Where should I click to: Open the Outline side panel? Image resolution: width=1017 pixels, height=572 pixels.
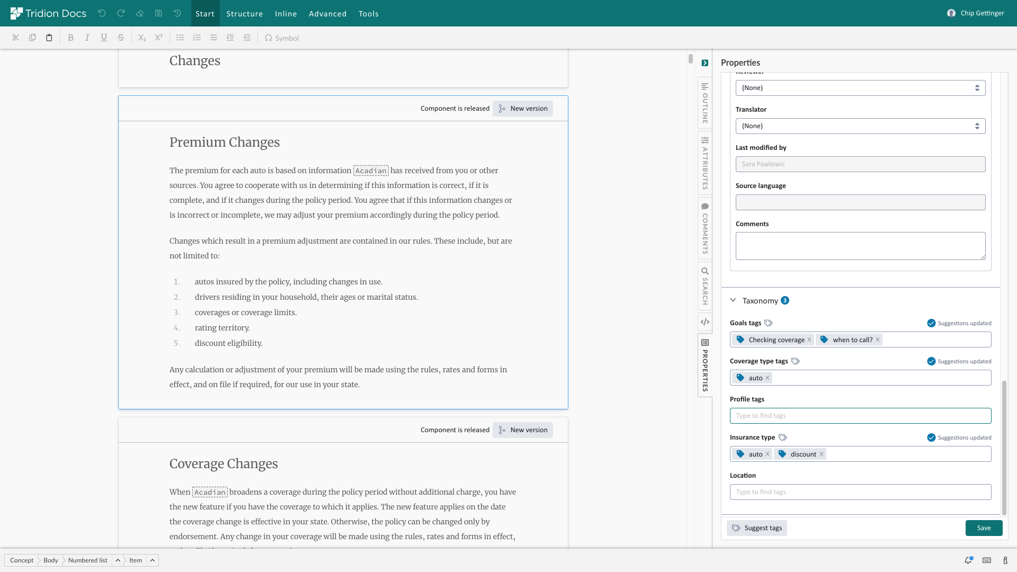pos(705,103)
